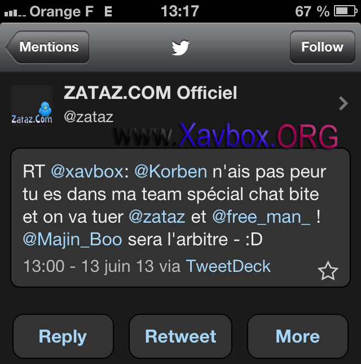The height and width of the screenshot is (364, 361).
Task: Open the @Majin_Boo mention link
Action: (73, 239)
